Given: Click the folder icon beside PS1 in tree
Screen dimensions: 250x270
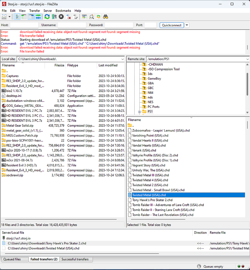Looking at the screenshot, I should pos(144,112).
